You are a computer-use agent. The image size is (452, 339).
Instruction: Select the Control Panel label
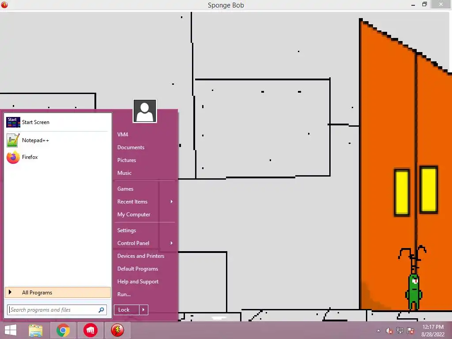(133, 243)
